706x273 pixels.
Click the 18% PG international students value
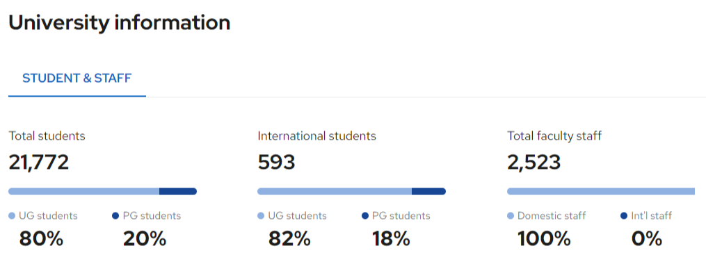pyautogui.click(x=391, y=239)
